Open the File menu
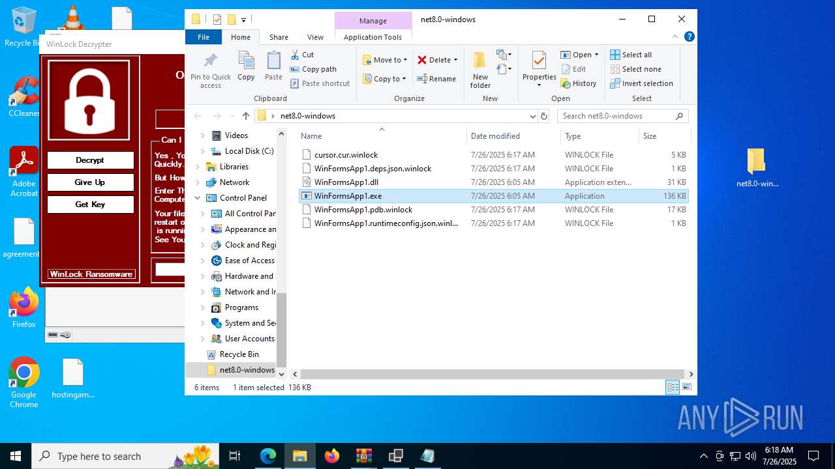The width and height of the screenshot is (835, 469). pos(204,37)
